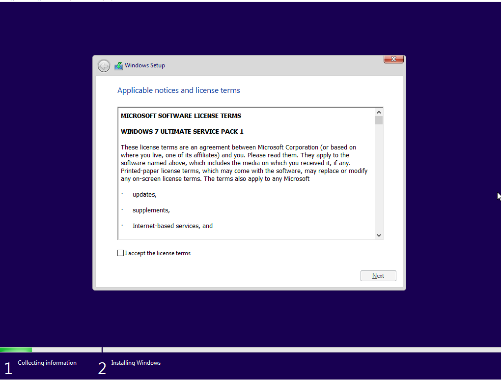Go back using the round arrow button
This screenshot has width=501, height=380.
(x=104, y=66)
